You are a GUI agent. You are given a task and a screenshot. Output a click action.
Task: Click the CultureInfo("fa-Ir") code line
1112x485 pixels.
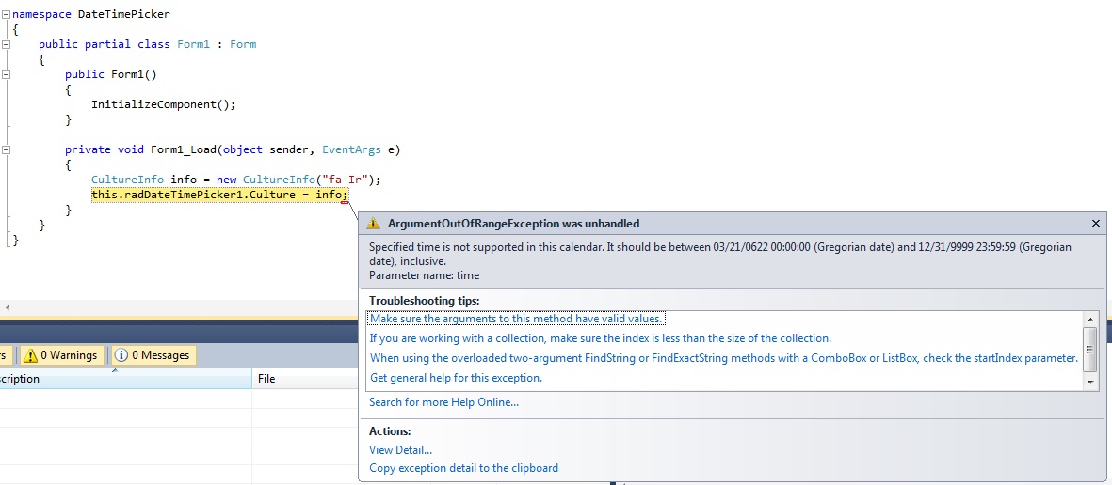[x=236, y=180]
